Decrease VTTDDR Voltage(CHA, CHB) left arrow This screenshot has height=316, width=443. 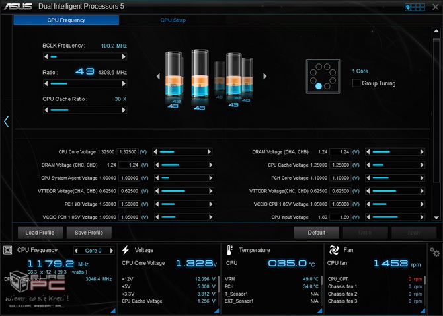click(157, 191)
